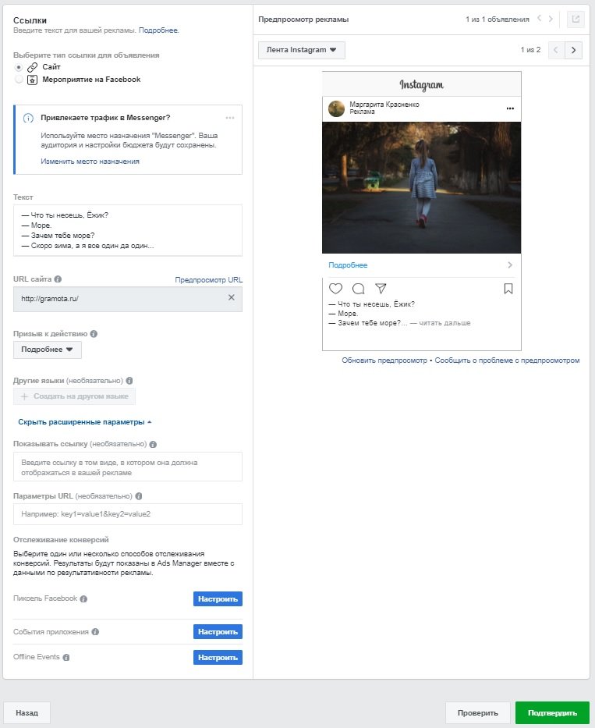Go to next preview placement arrow
Screen dimensions: 595x728
pos(574,50)
